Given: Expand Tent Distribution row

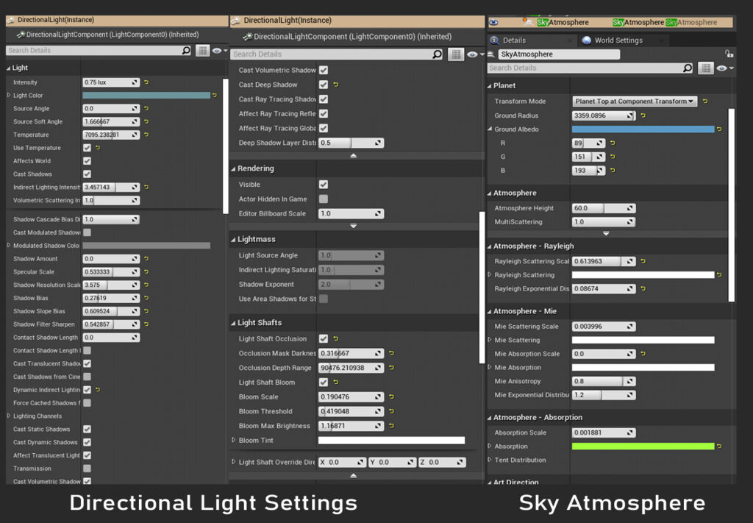Looking at the screenshot, I should (489, 460).
